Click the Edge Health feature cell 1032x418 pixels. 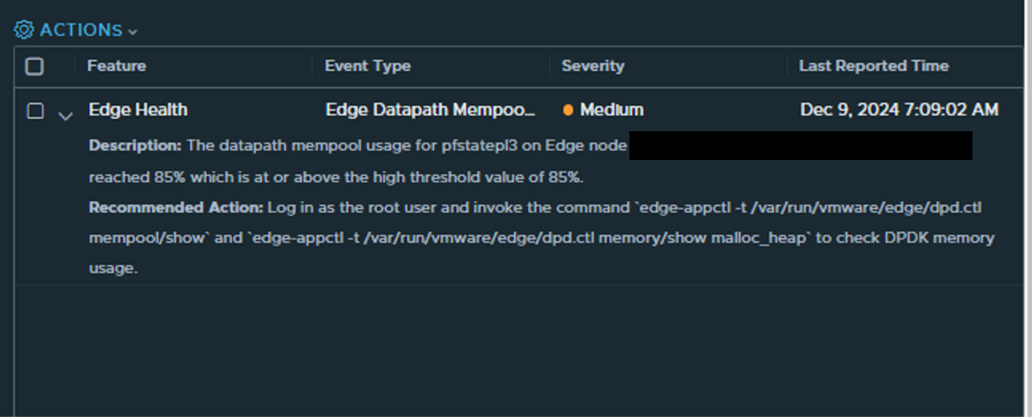coord(138,110)
